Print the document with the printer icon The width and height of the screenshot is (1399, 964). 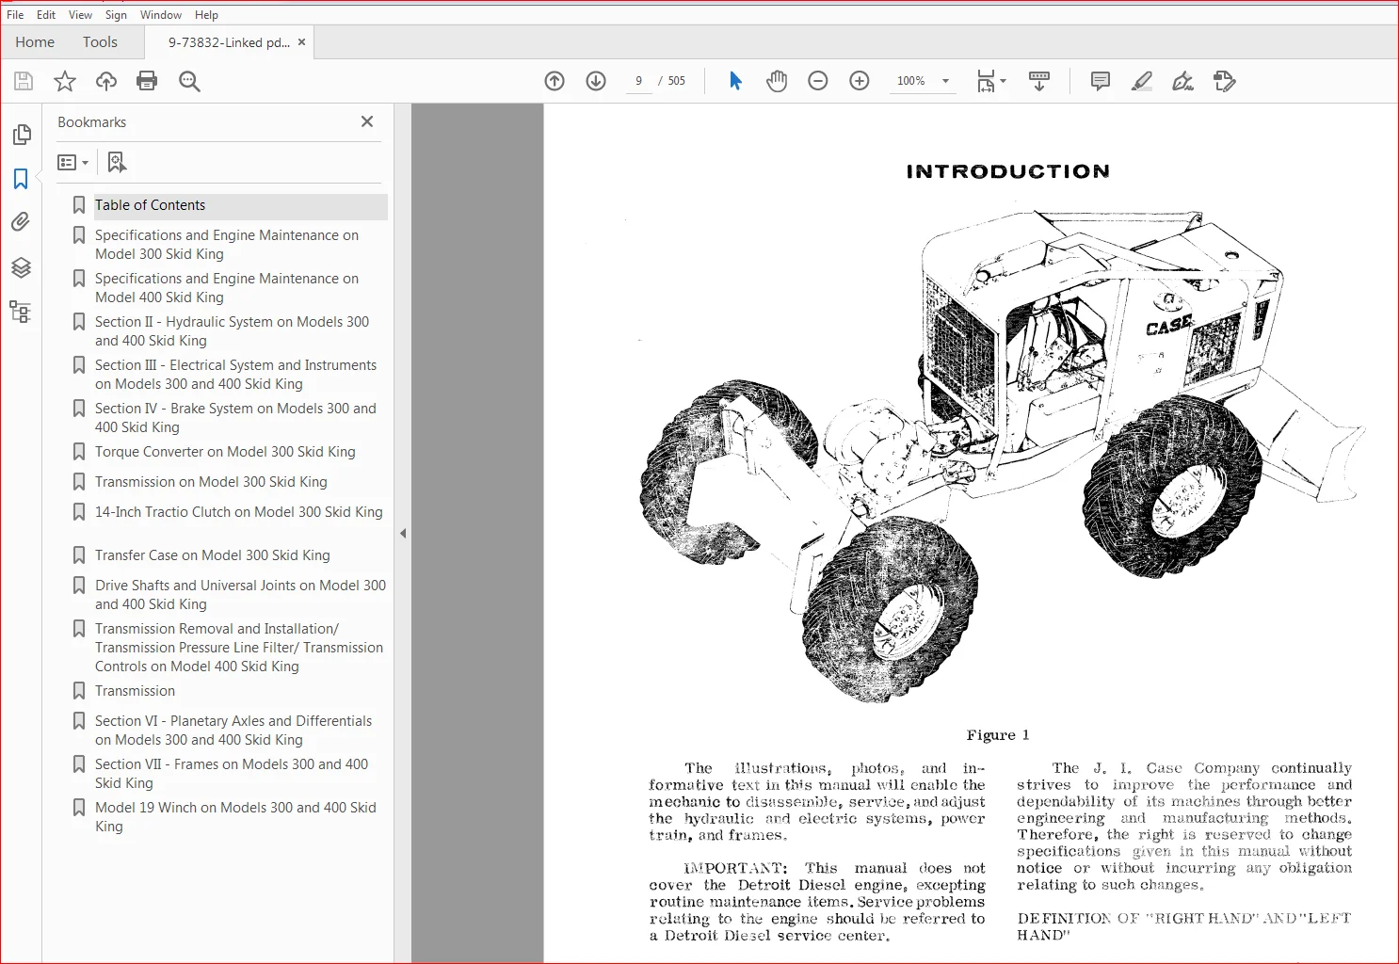pos(147,81)
